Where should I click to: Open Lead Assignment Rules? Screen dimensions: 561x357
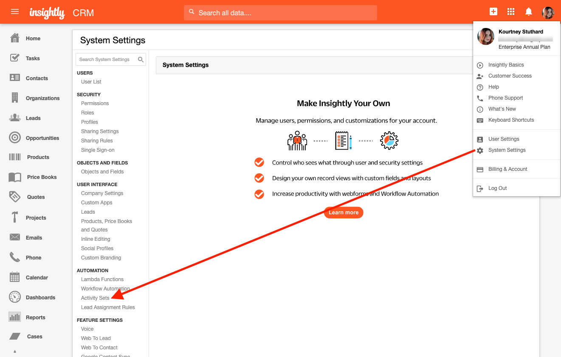click(108, 307)
